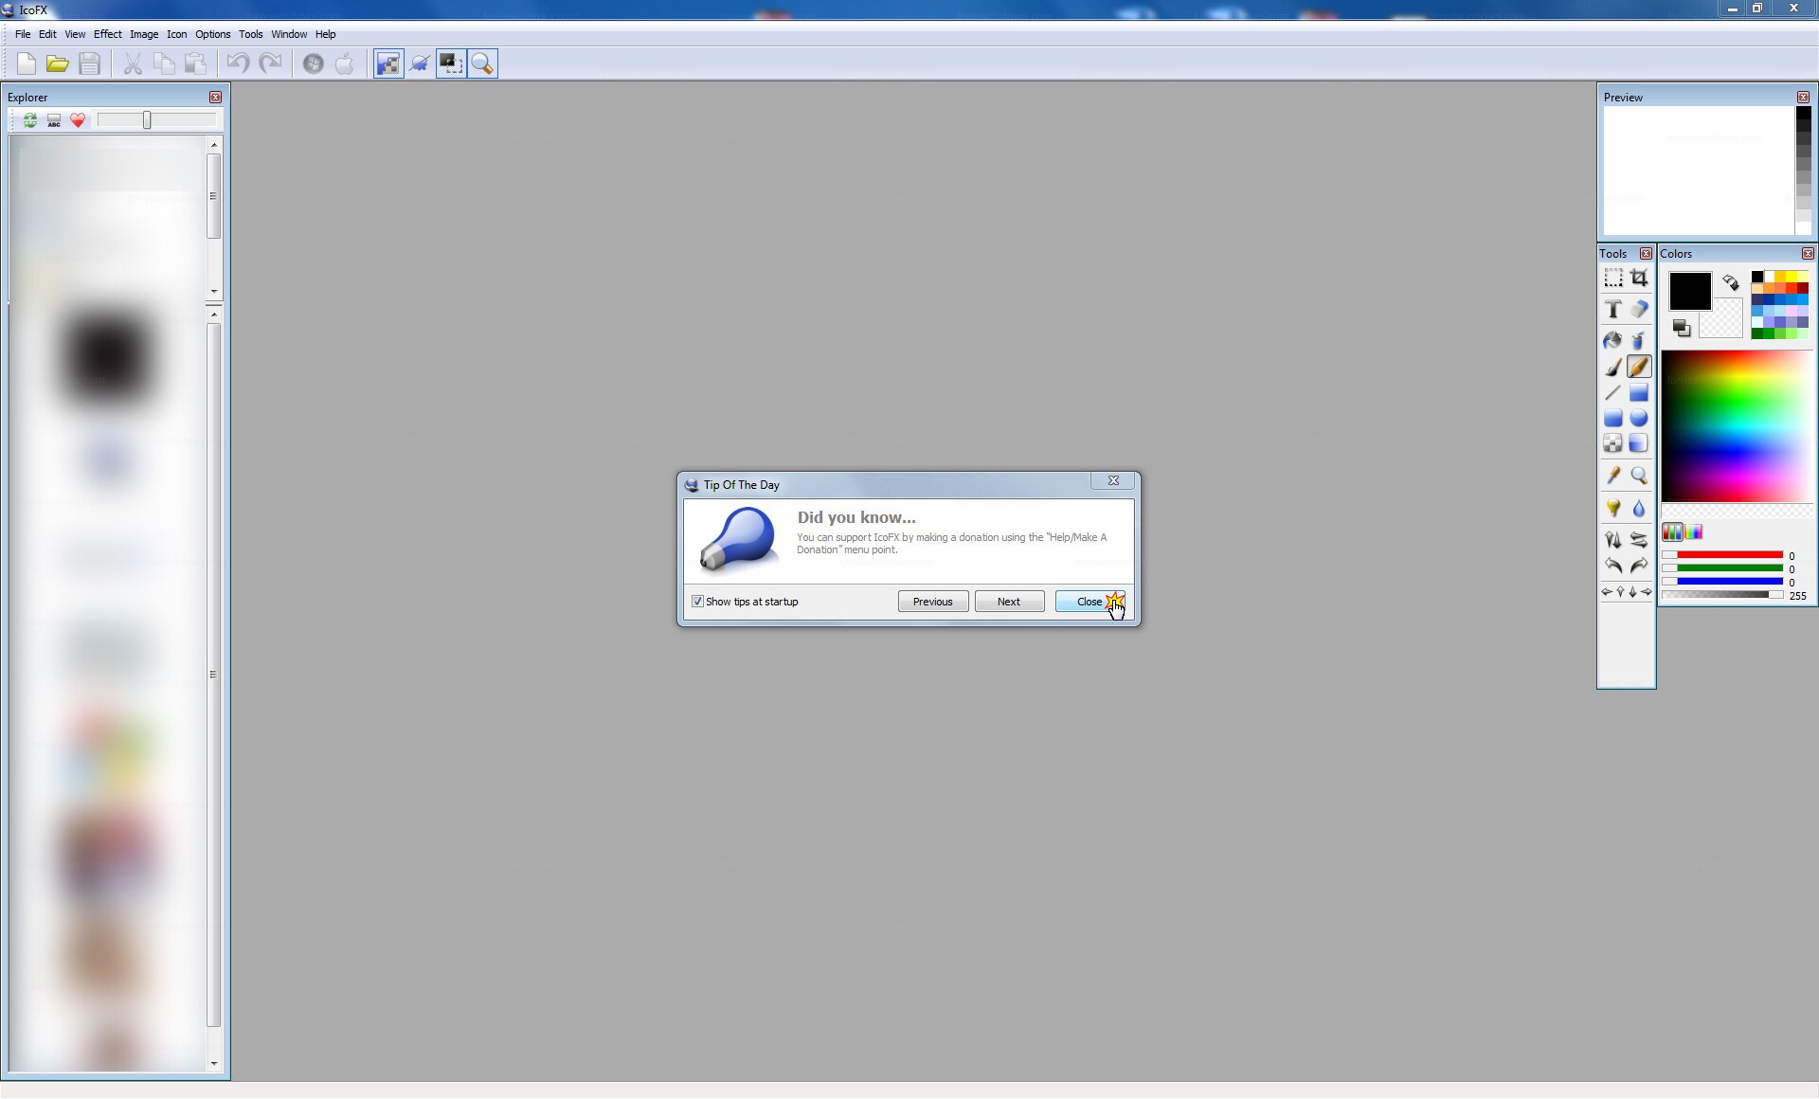Click the rotate right curved arrow tool

pyautogui.click(x=1639, y=566)
